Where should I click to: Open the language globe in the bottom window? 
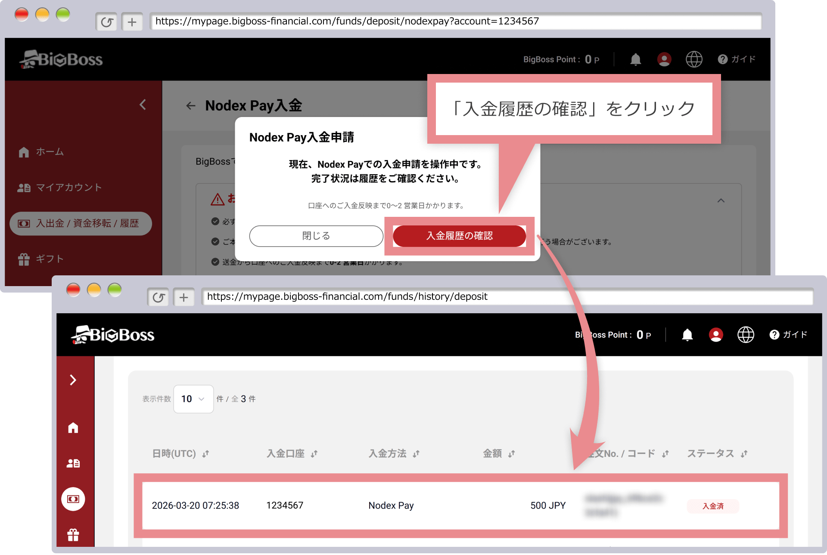pyautogui.click(x=746, y=335)
